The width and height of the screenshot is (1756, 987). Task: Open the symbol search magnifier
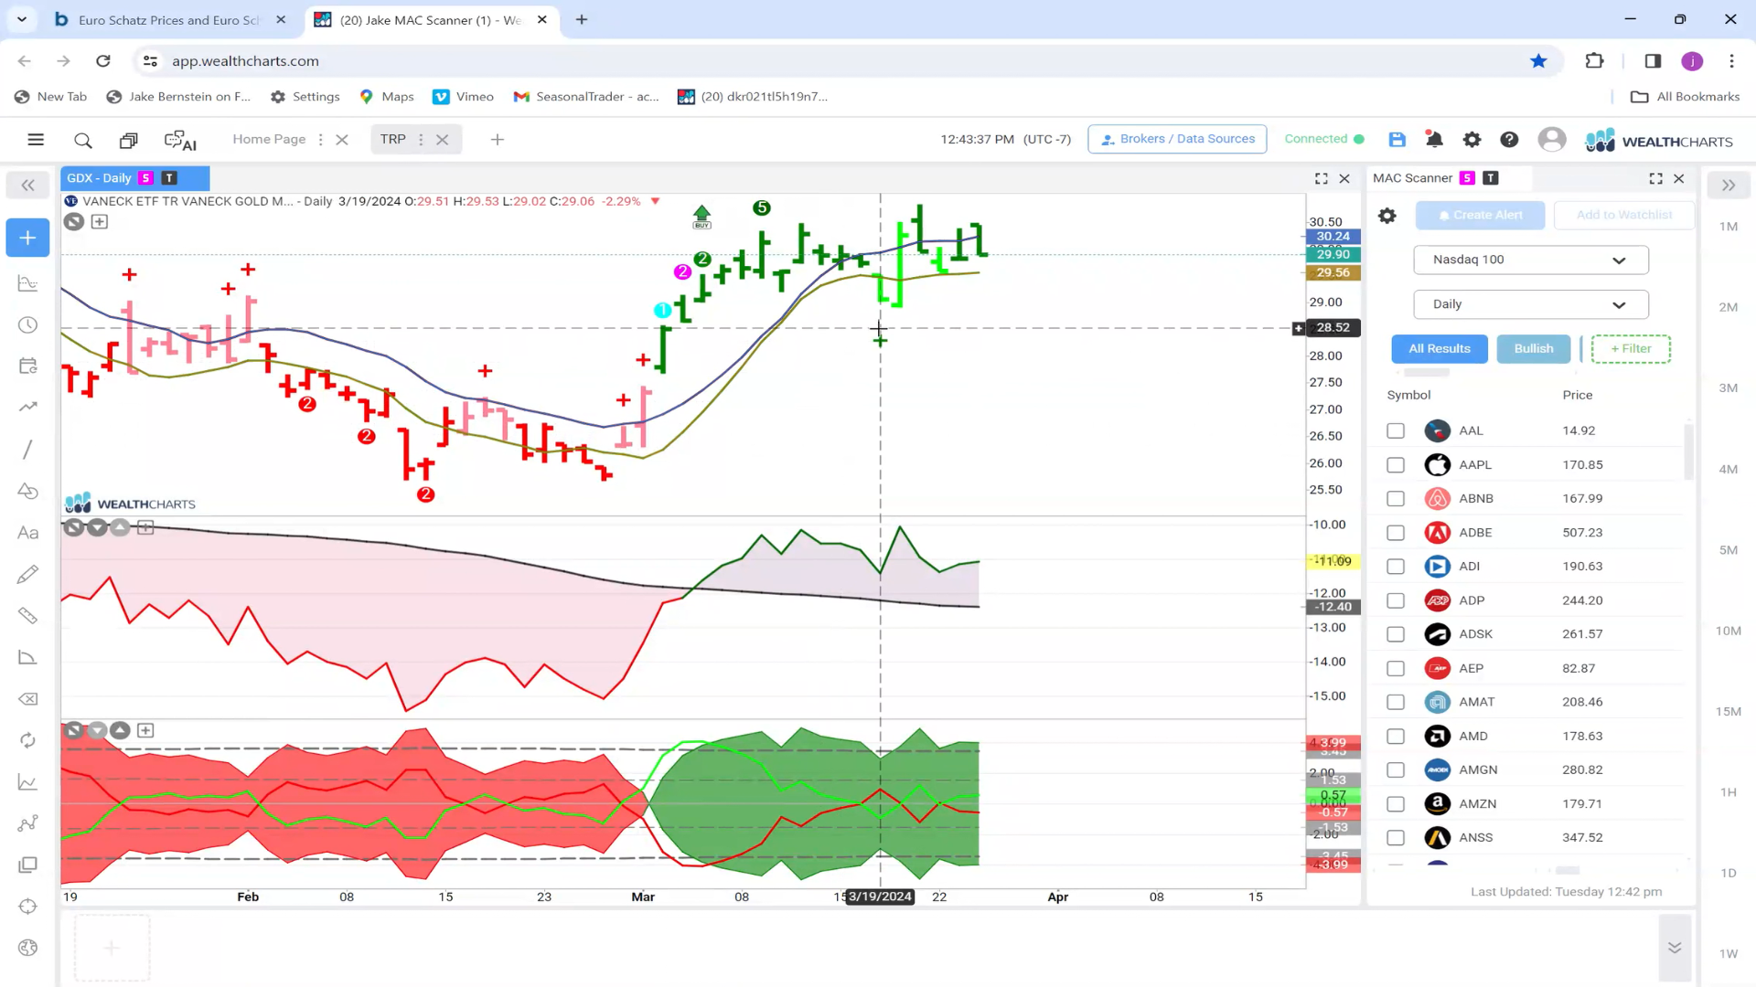[x=83, y=140]
